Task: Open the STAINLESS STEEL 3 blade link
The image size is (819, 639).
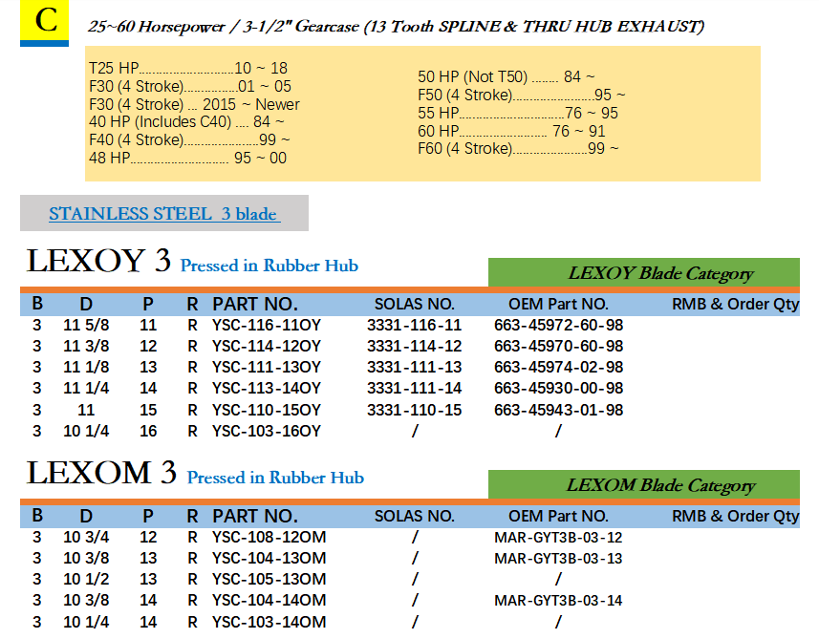Action: pos(164,214)
